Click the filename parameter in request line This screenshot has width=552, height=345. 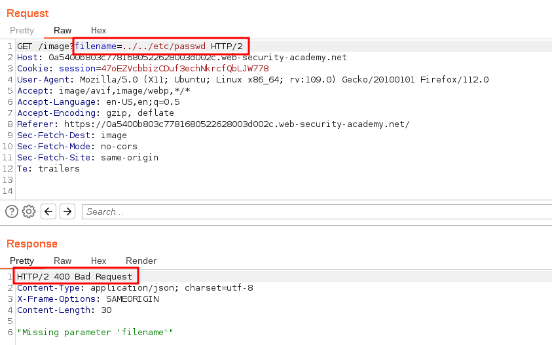click(96, 46)
